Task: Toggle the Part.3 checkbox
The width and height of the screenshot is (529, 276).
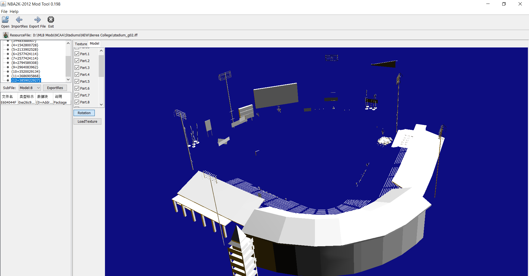Action: 77,68
